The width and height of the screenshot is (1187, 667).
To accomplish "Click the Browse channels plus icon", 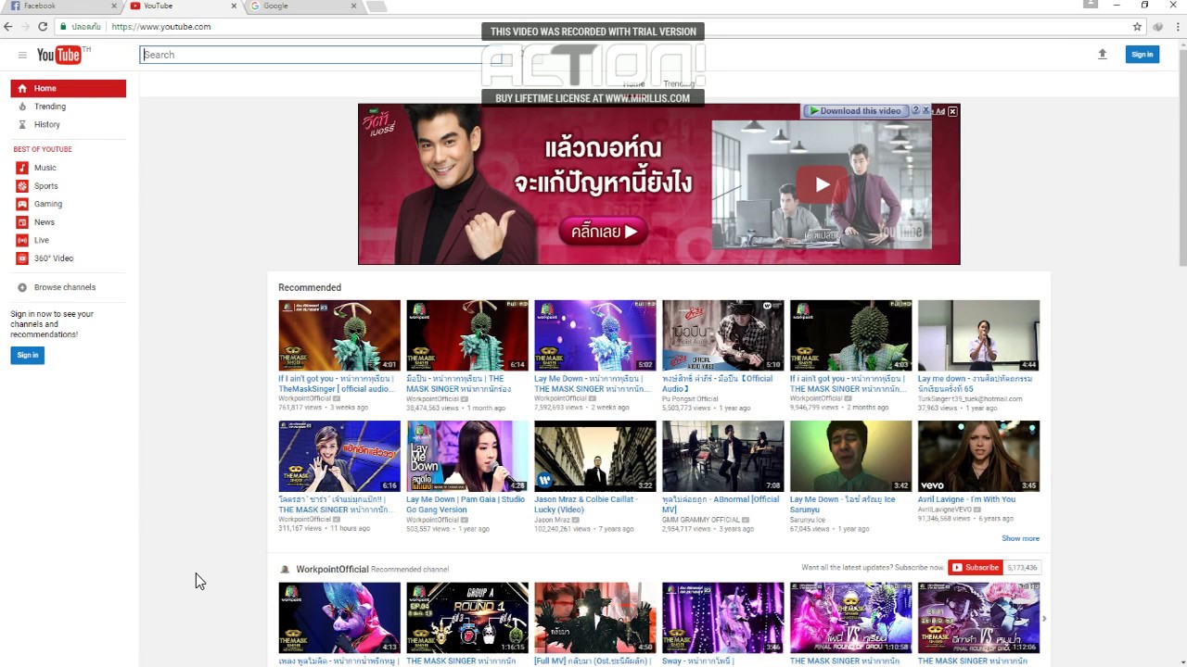I will [22, 287].
